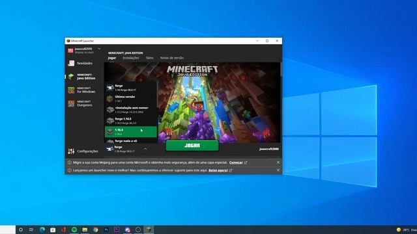
Task: Click the joaocraft2000 account avatar icon
Action: [x=70, y=51]
